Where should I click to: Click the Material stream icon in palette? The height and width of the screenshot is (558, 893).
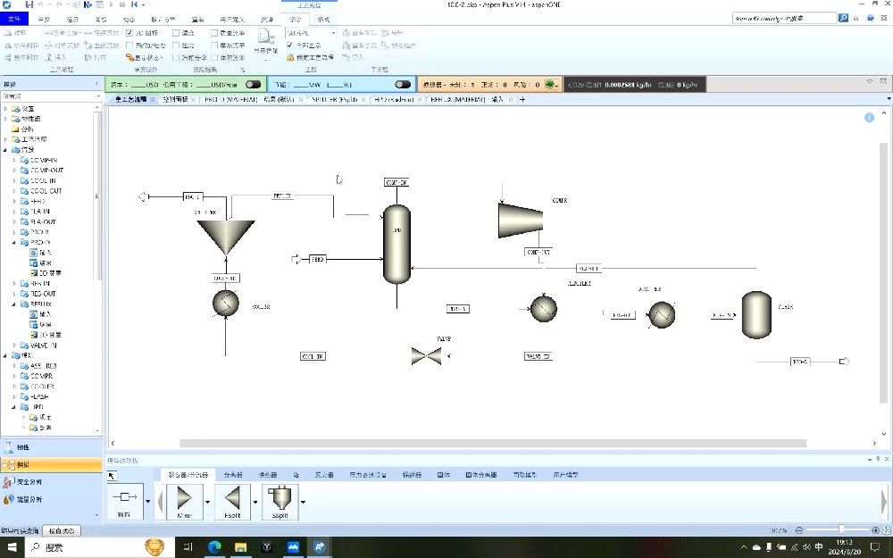[122, 496]
